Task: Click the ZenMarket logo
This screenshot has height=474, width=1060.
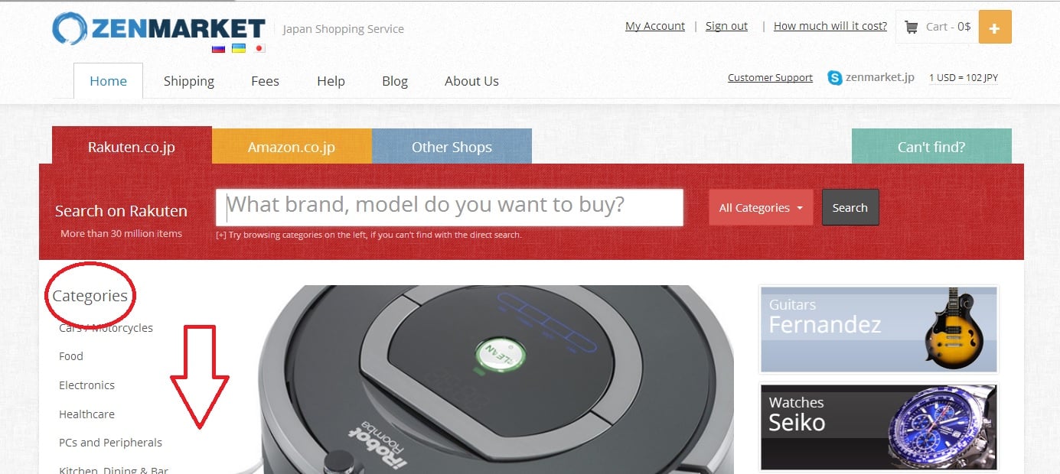Action: point(158,28)
